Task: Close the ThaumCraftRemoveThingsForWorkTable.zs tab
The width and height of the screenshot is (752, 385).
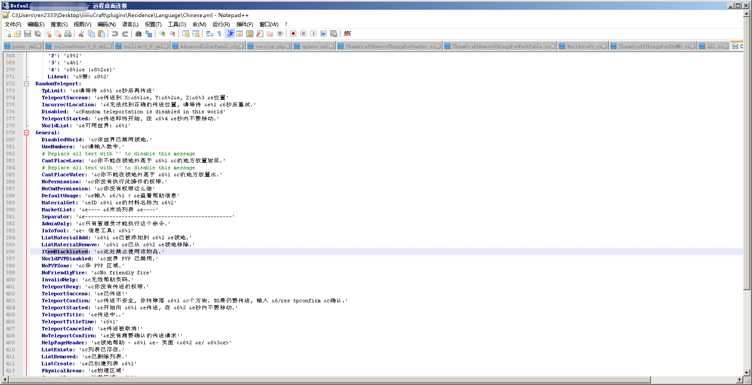Action: point(553,46)
